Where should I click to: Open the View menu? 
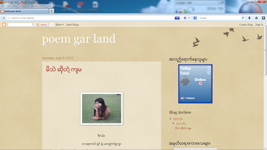(15, 6)
